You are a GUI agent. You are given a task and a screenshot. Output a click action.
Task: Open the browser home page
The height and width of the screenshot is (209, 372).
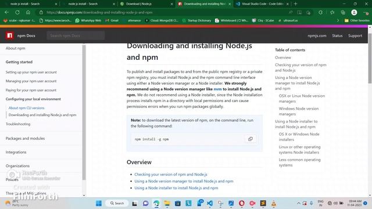[x=28, y=12]
